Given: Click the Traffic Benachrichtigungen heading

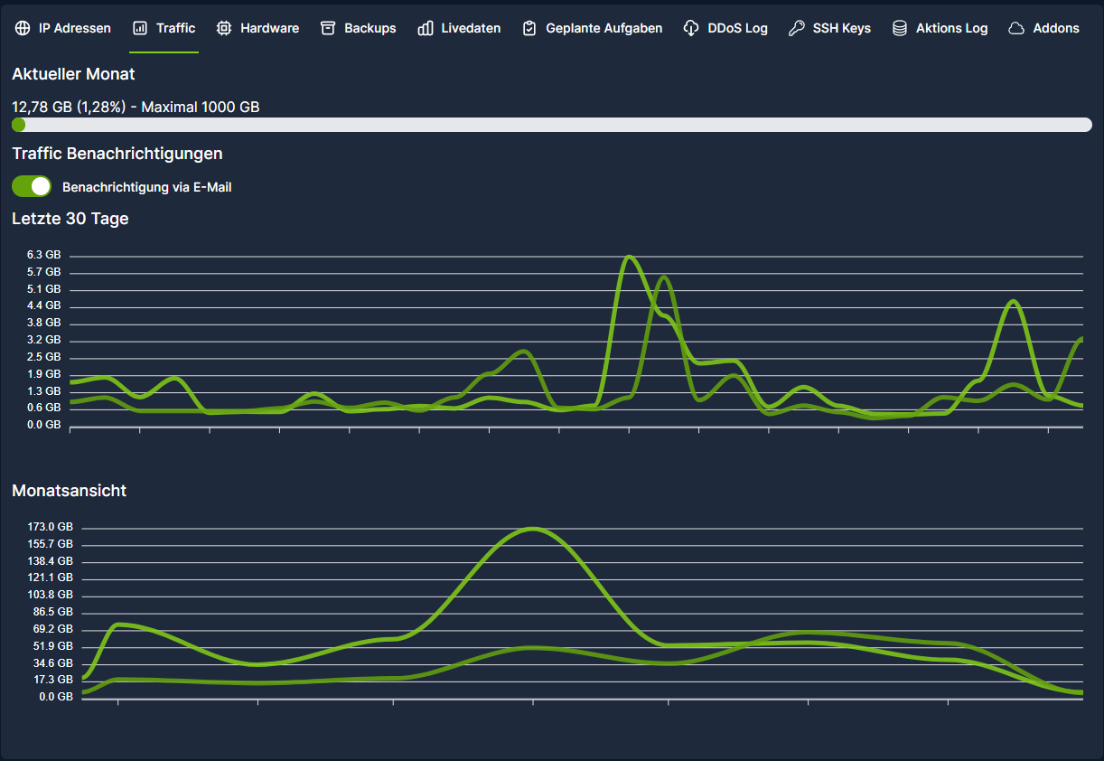Looking at the screenshot, I should (x=117, y=154).
